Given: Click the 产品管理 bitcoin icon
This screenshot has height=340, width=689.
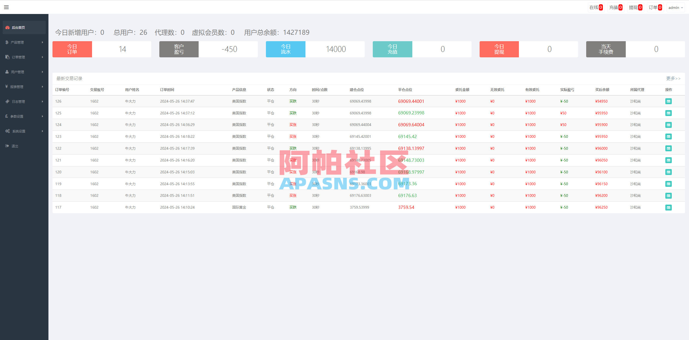Looking at the screenshot, I should pyautogui.click(x=6, y=42).
